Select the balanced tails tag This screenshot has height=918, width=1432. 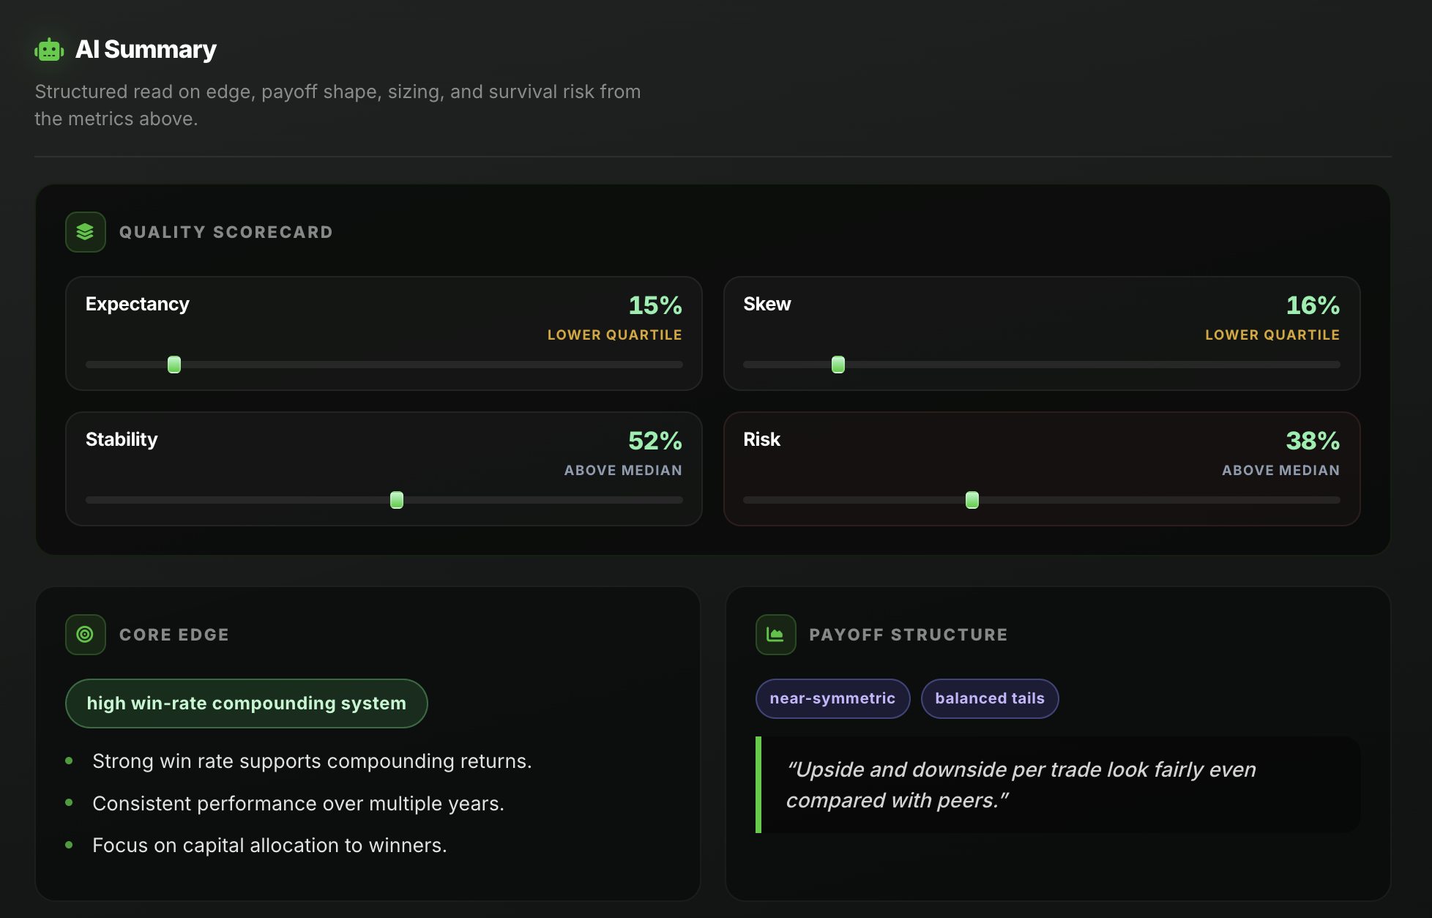[x=989, y=698]
